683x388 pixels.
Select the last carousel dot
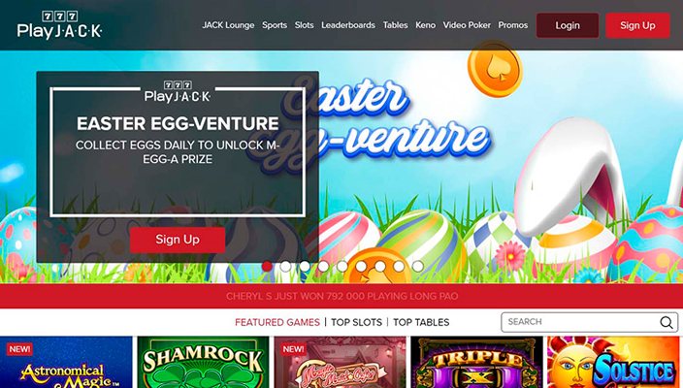click(418, 266)
